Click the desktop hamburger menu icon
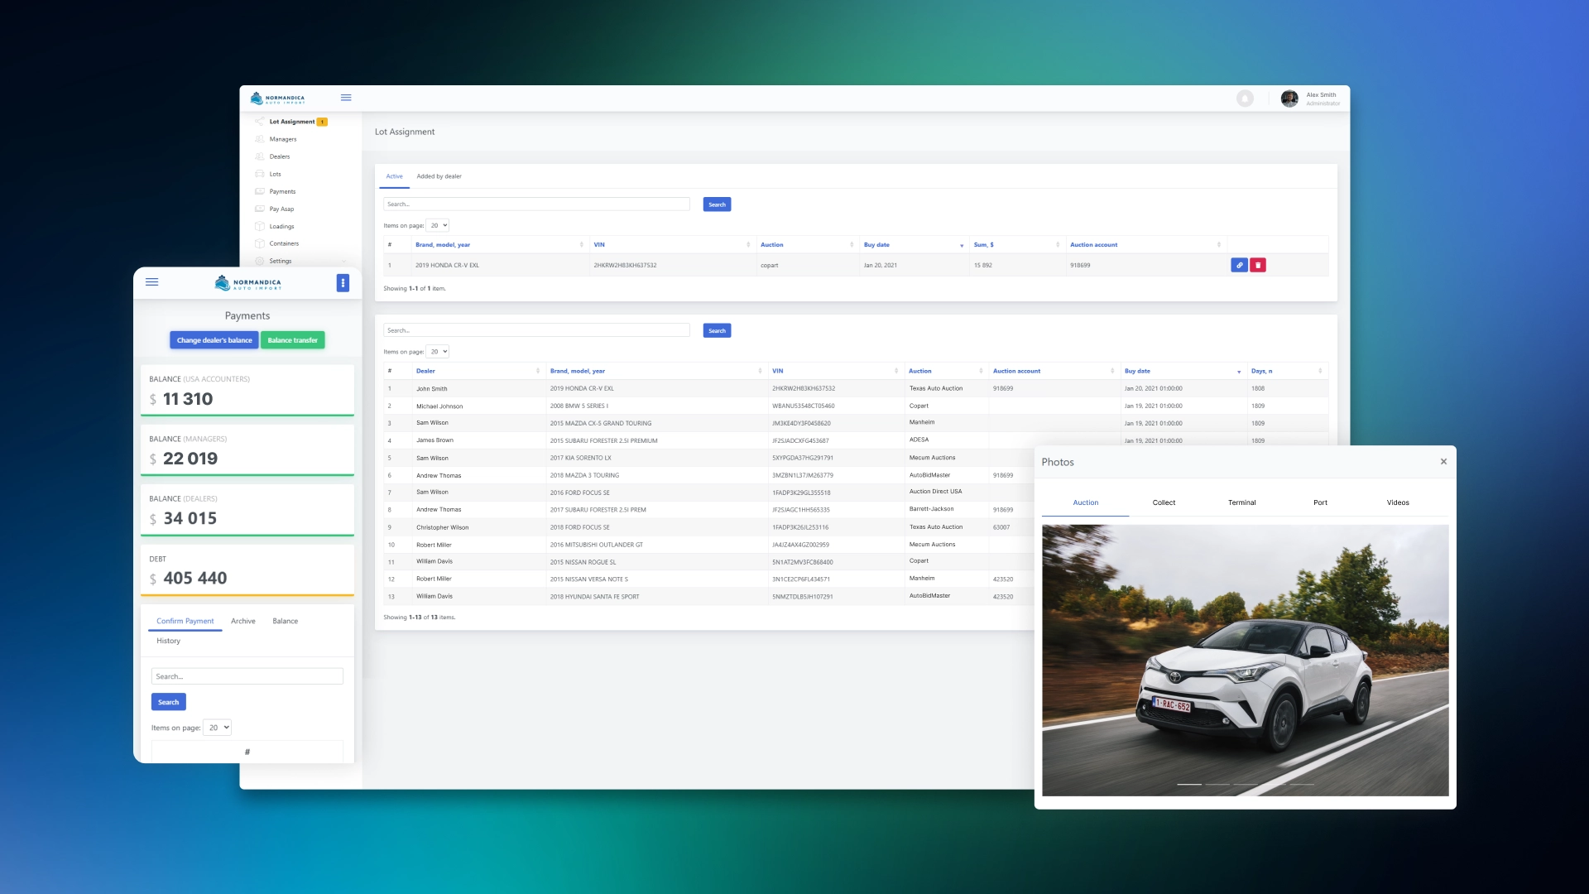The width and height of the screenshot is (1589, 894). click(x=346, y=98)
